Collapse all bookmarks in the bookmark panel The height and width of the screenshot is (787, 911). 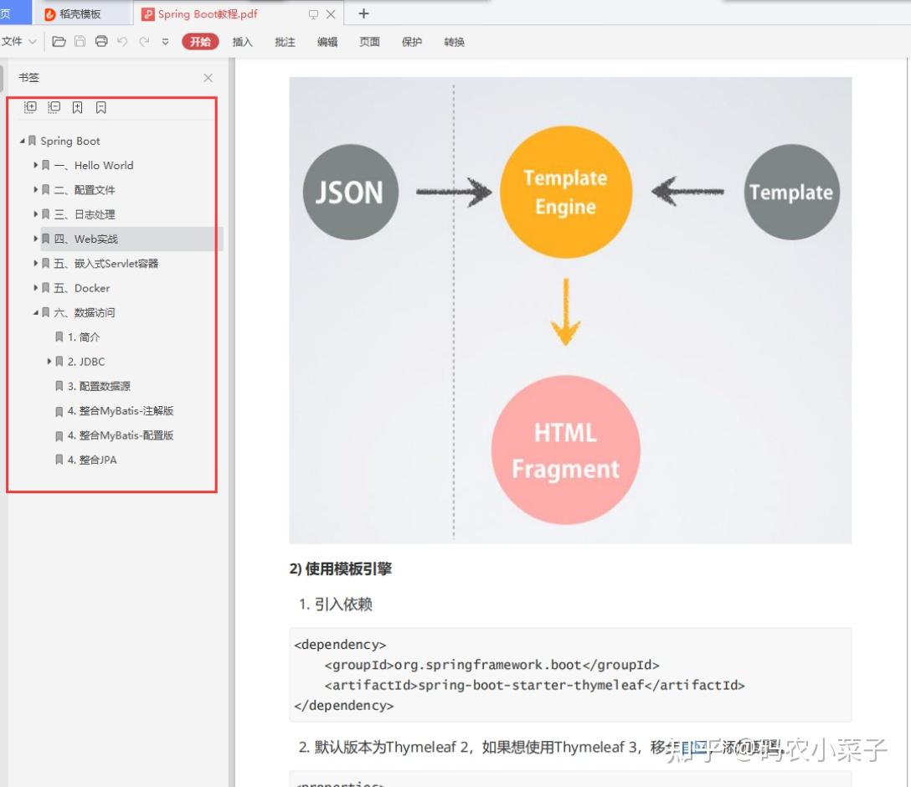tap(54, 107)
